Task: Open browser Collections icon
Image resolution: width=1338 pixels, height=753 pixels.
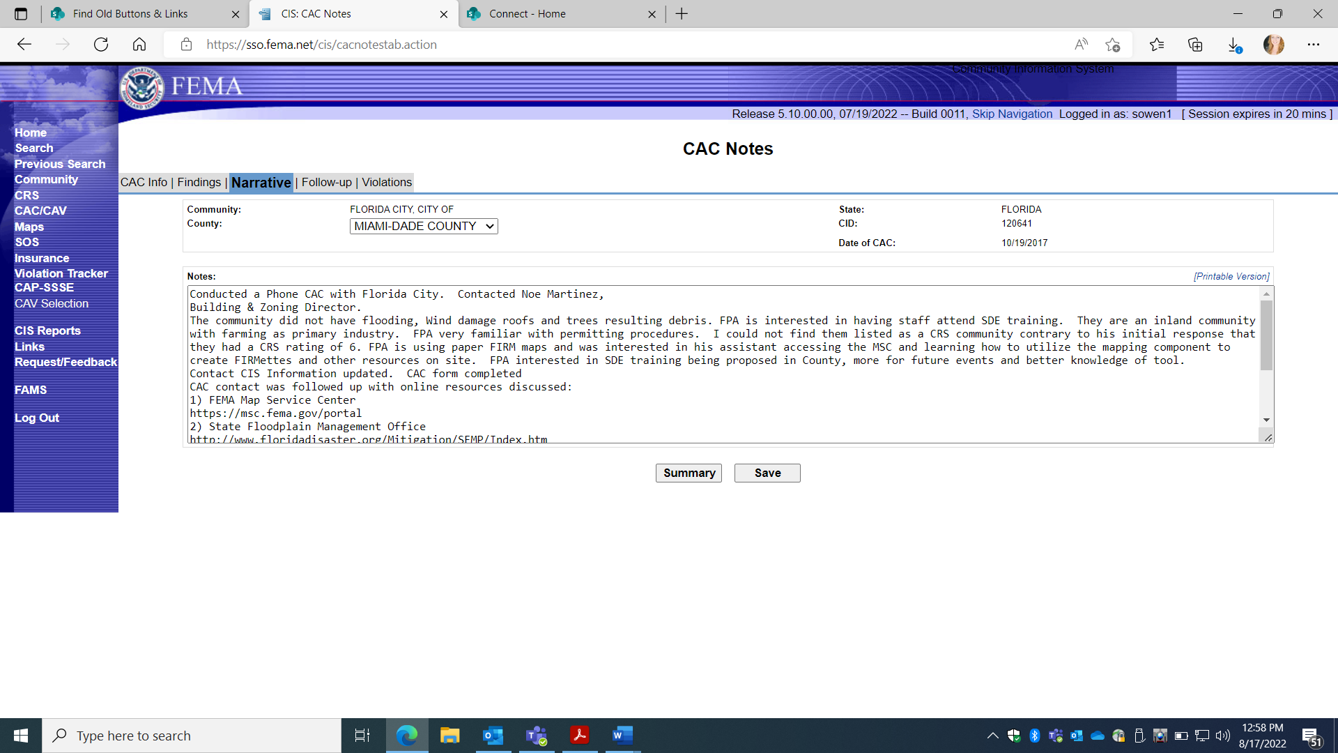Action: 1195,45
